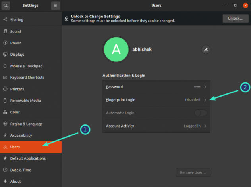
Task: Minimize the Settings window
Action: pos(225,6)
